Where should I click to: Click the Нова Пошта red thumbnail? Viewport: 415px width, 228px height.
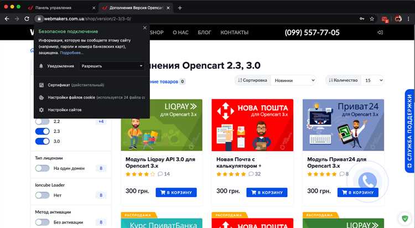coord(252,125)
